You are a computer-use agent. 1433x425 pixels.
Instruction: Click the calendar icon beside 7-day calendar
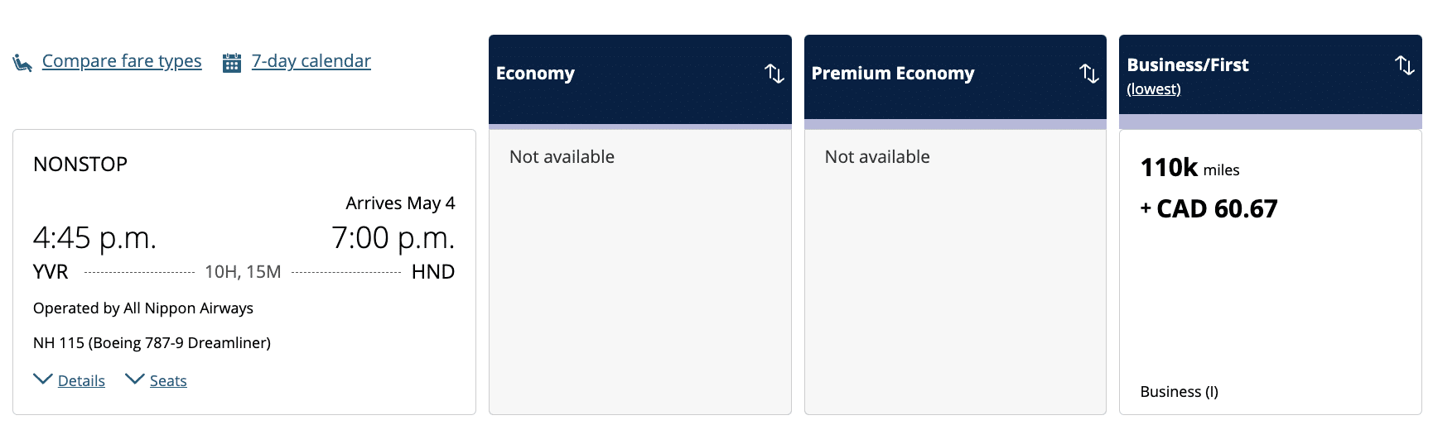(x=232, y=62)
